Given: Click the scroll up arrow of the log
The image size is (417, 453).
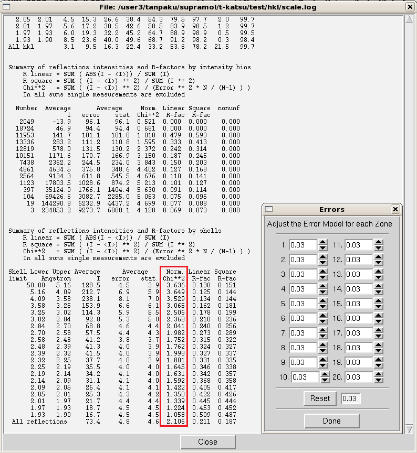Looking at the screenshot, I should [x=409, y=20].
